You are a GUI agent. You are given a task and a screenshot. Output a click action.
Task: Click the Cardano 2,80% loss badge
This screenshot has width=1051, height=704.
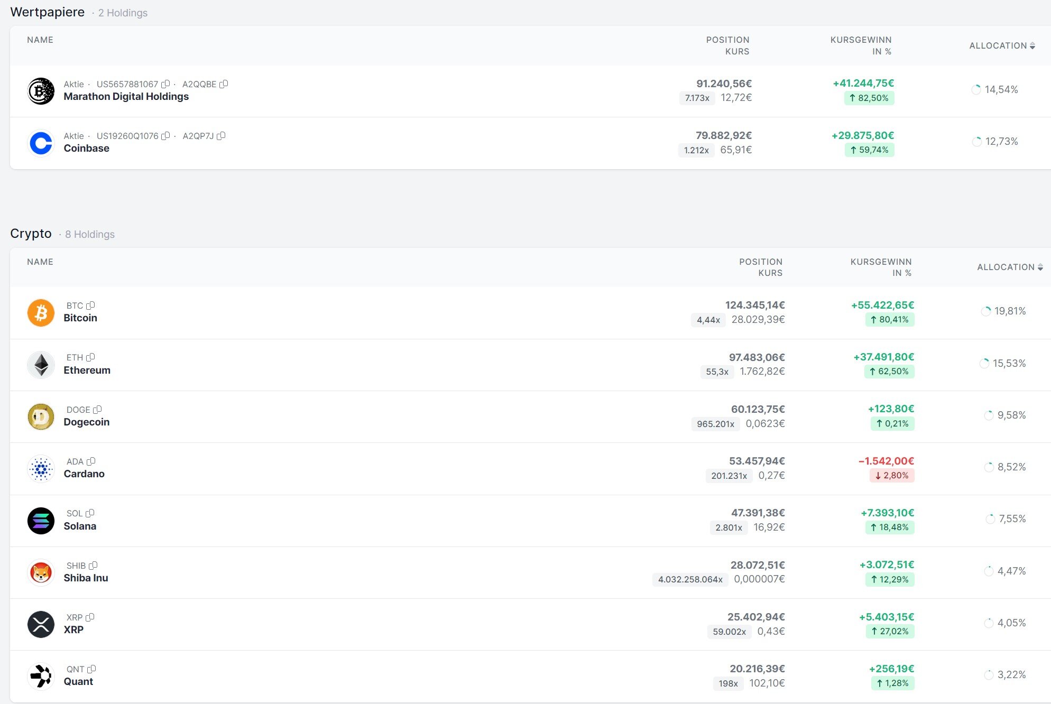click(x=892, y=476)
